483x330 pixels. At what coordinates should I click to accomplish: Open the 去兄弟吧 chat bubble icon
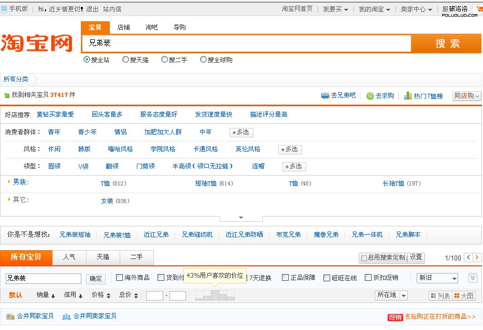[325, 96]
